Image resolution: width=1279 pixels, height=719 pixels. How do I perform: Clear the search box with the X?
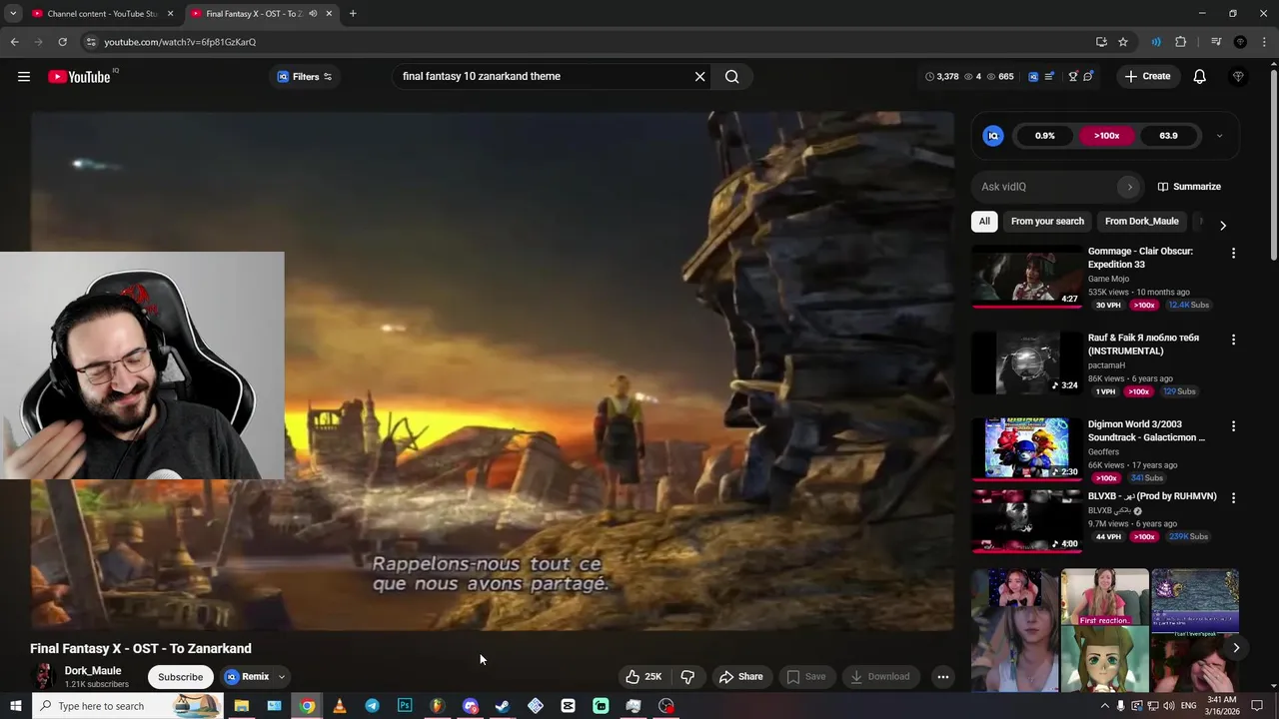(699, 76)
